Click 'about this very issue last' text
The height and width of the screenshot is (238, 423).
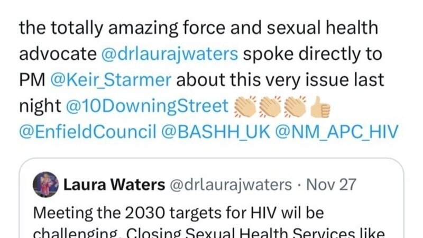280,80
